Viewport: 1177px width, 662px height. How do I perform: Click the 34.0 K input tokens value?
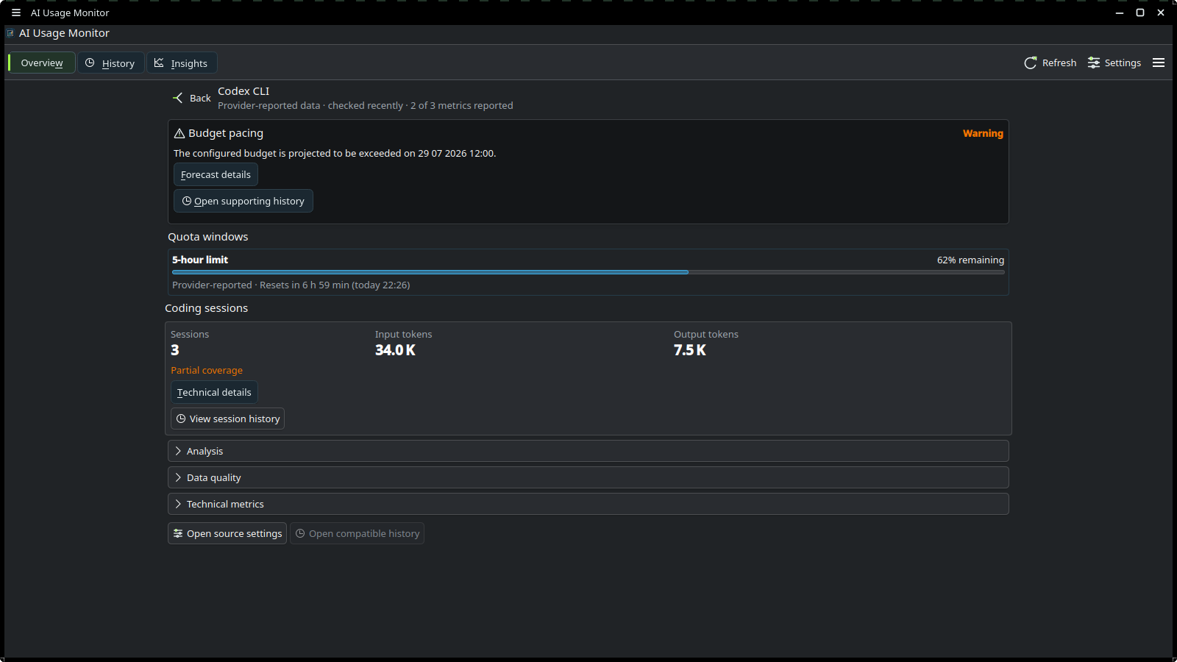point(395,350)
